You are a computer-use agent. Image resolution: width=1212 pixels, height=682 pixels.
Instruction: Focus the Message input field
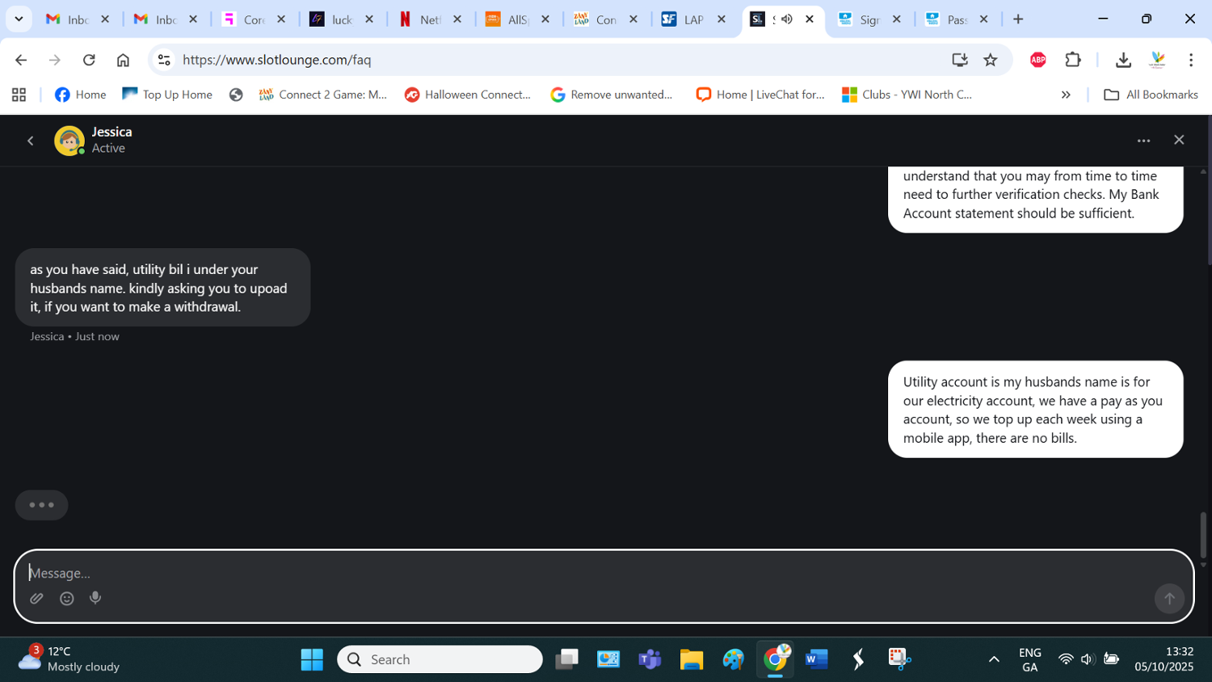[566, 573]
